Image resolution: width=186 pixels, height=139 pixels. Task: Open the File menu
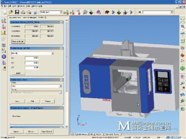(5, 6)
